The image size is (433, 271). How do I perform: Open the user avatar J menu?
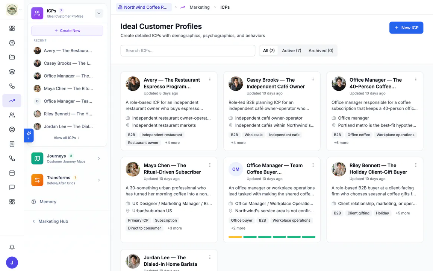pos(12,262)
